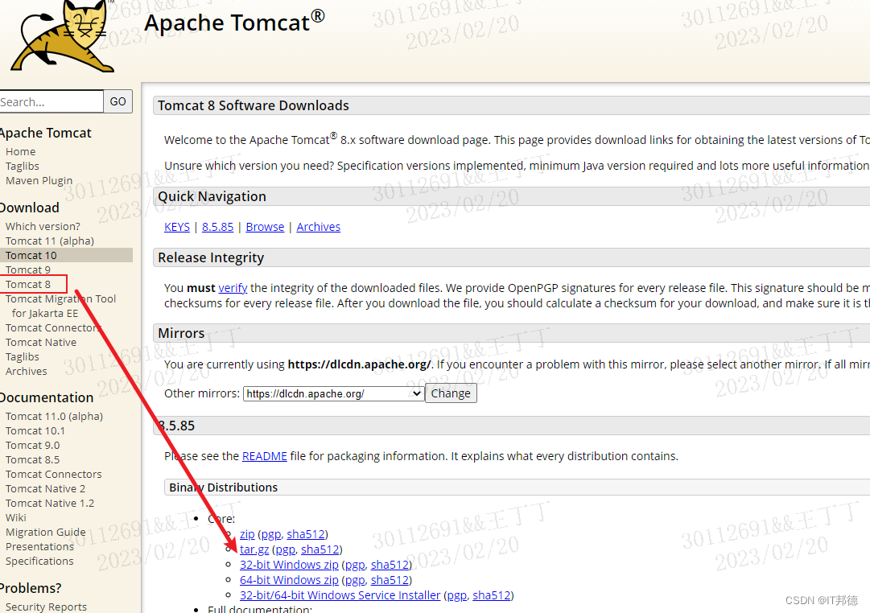The height and width of the screenshot is (613, 870).
Task: Open the Presentations link
Action: (40, 546)
